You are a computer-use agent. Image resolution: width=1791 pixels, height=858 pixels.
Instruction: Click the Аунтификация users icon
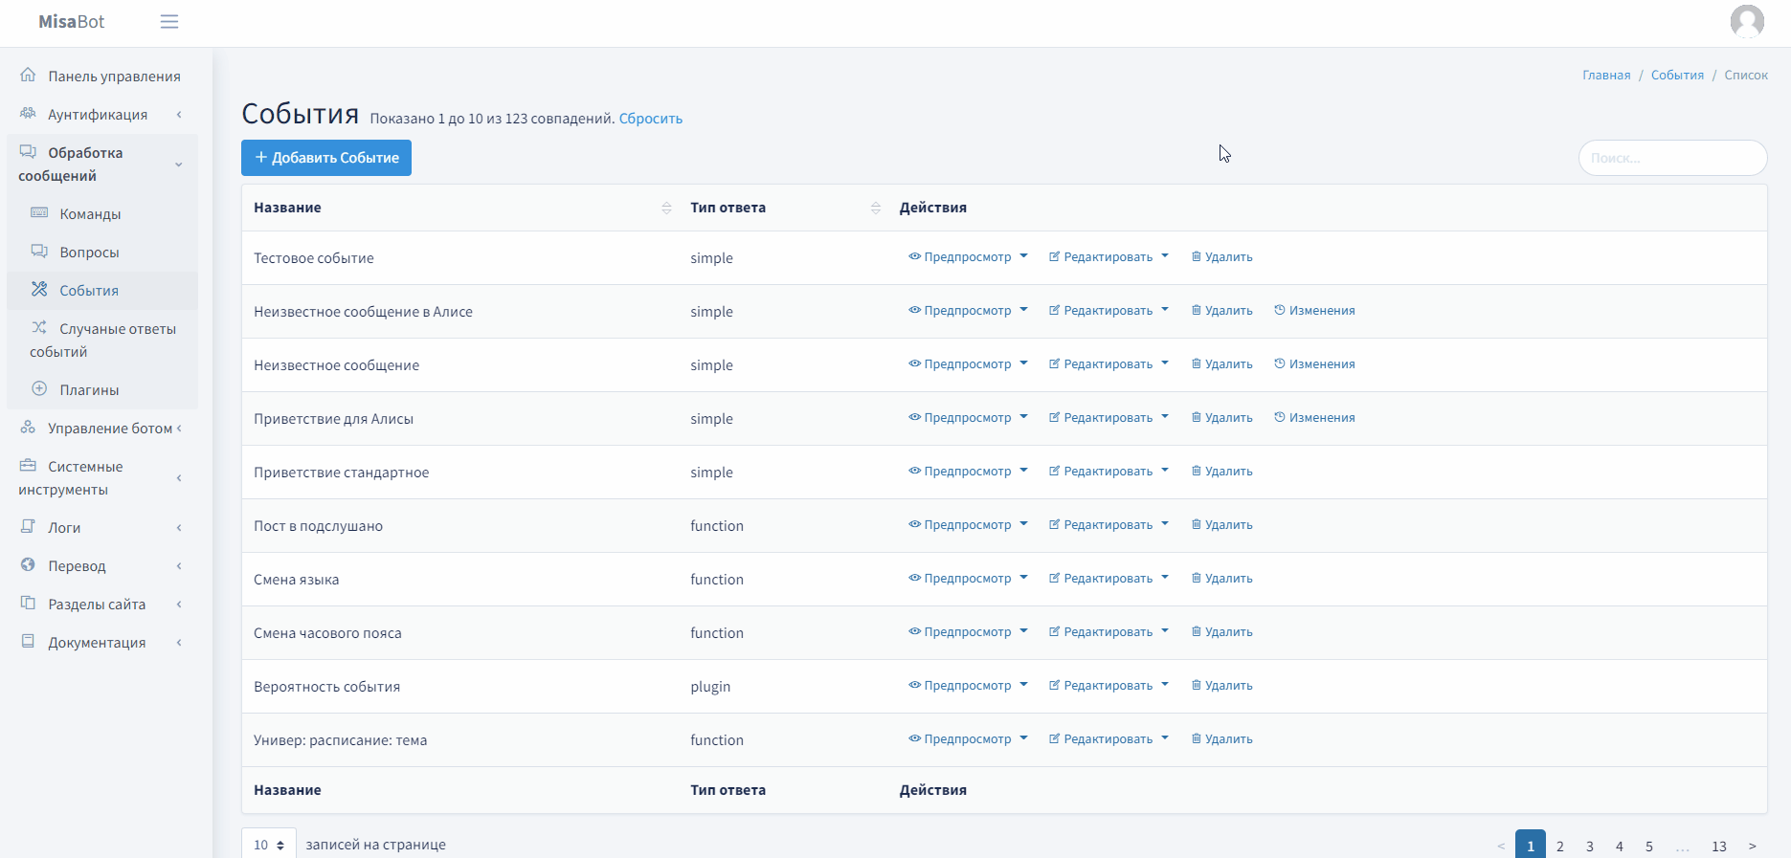tap(28, 113)
